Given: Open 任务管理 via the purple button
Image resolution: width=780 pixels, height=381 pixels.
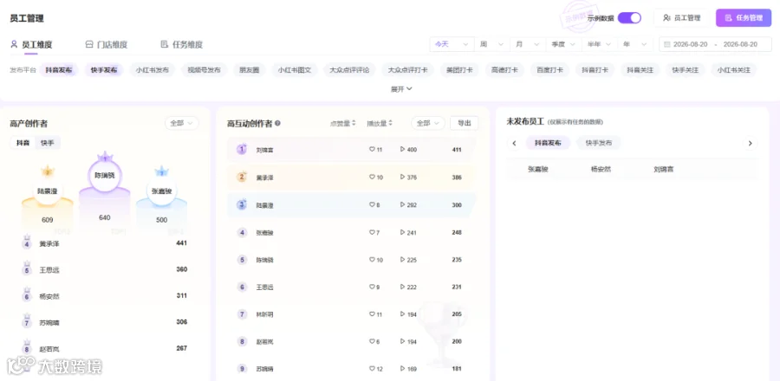Looking at the screenshot, I should tap(744, 18).
